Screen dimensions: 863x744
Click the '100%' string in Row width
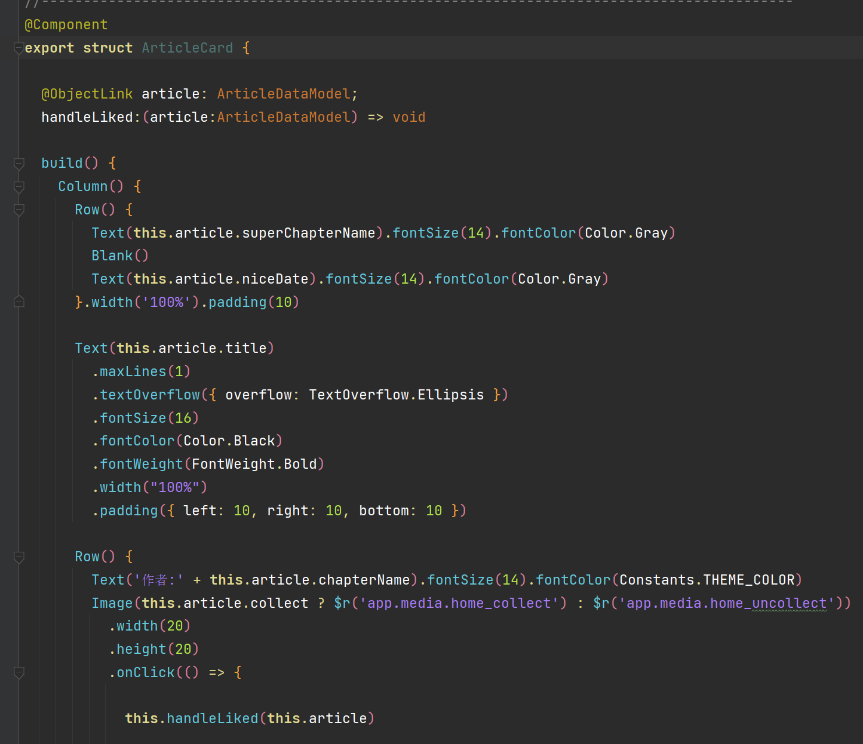[167, 302]
